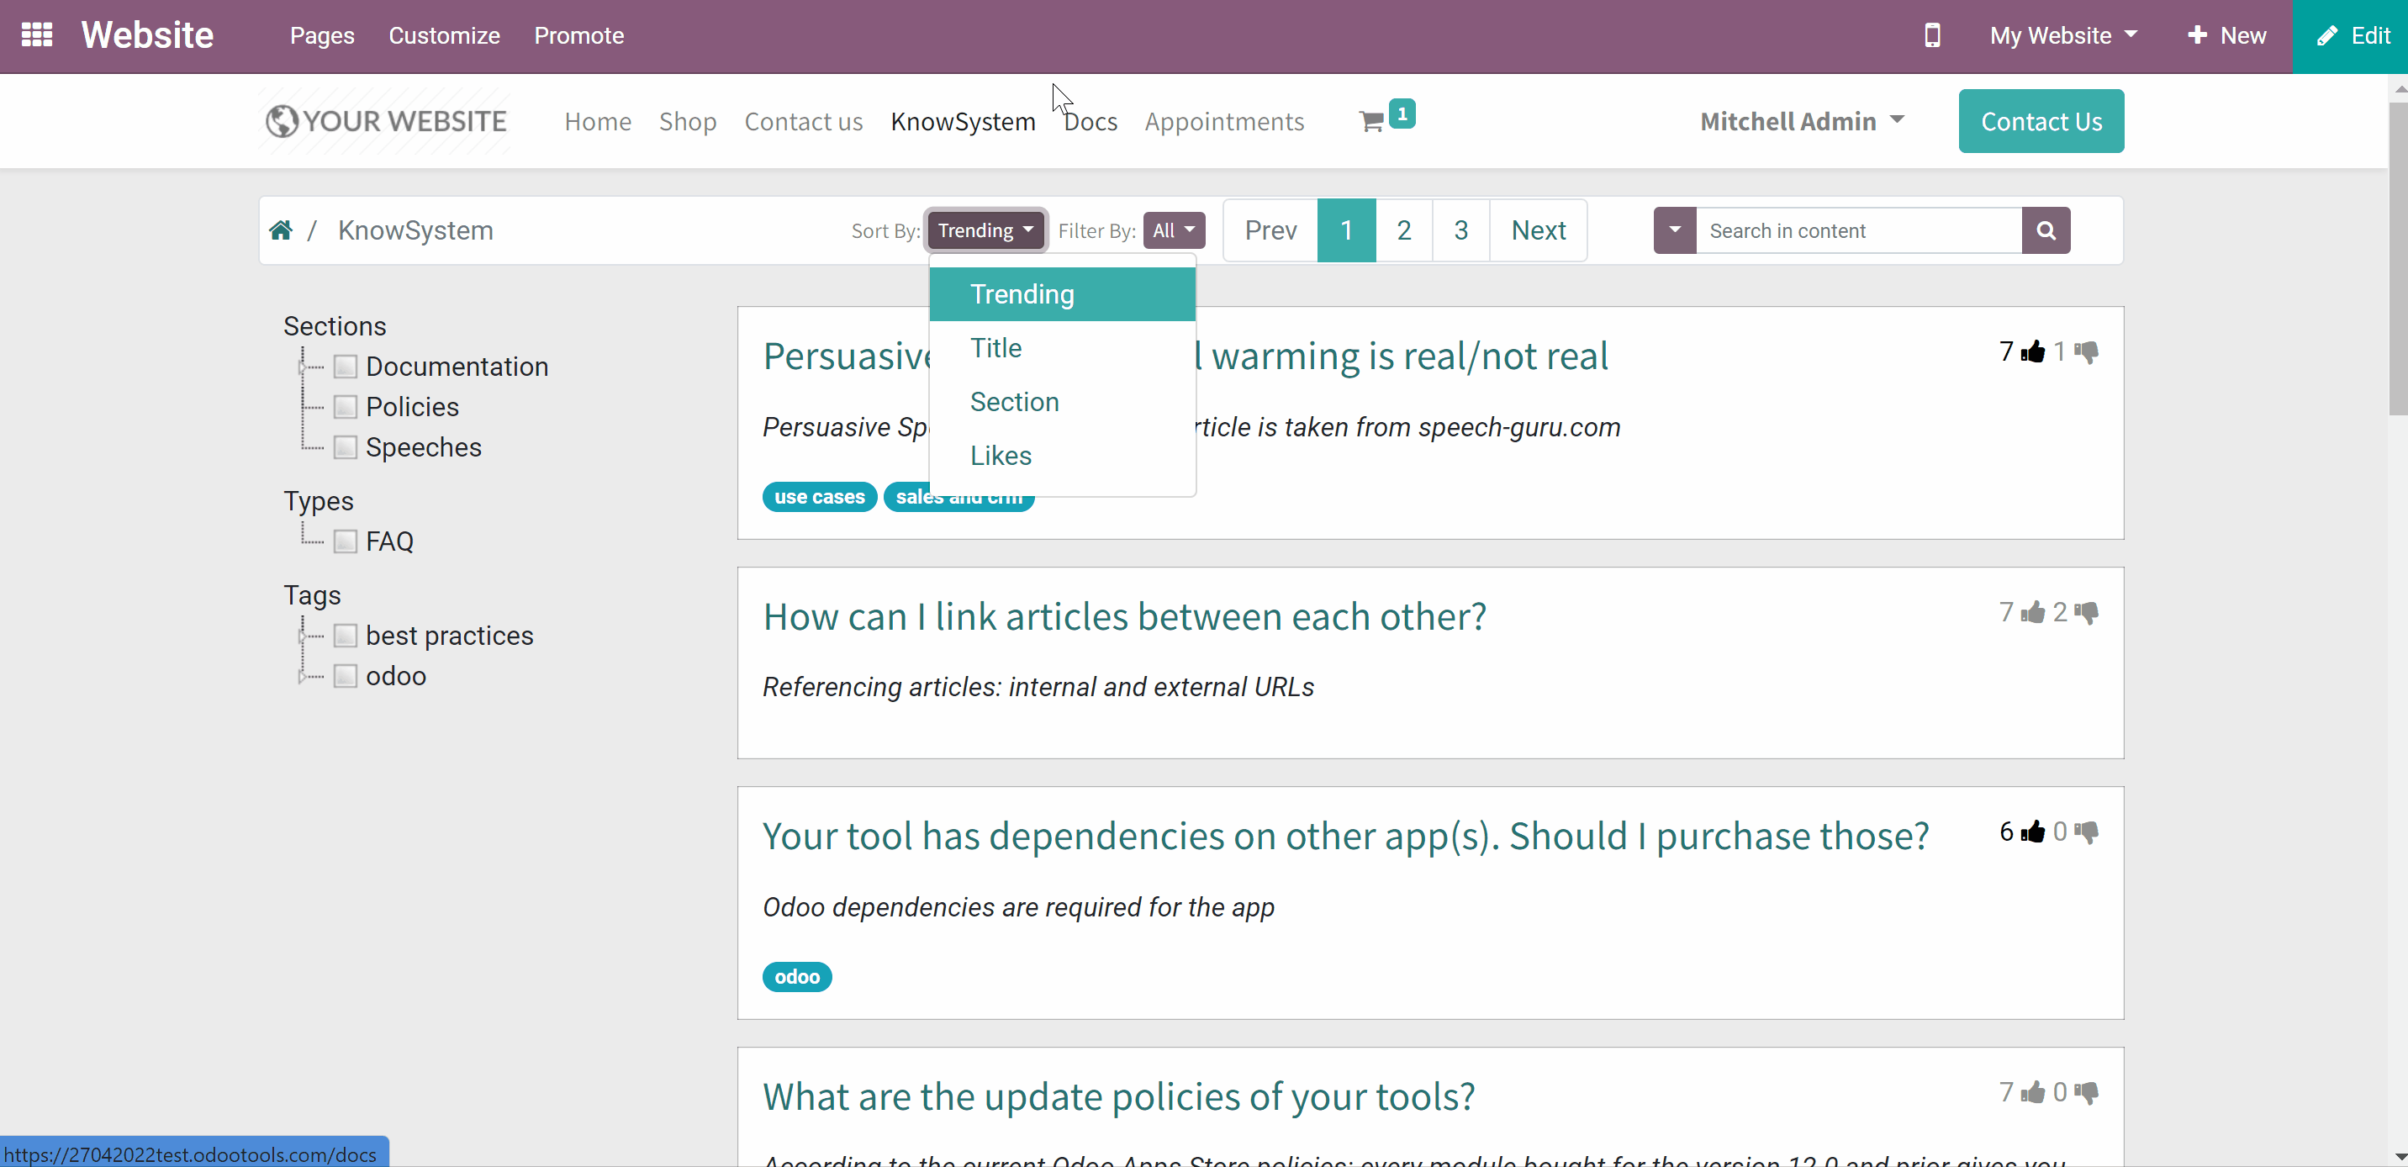The height and width of the screenshot is (1167, 2408).
Task: Open the Docs nav link
Action: coord(1090,122)
